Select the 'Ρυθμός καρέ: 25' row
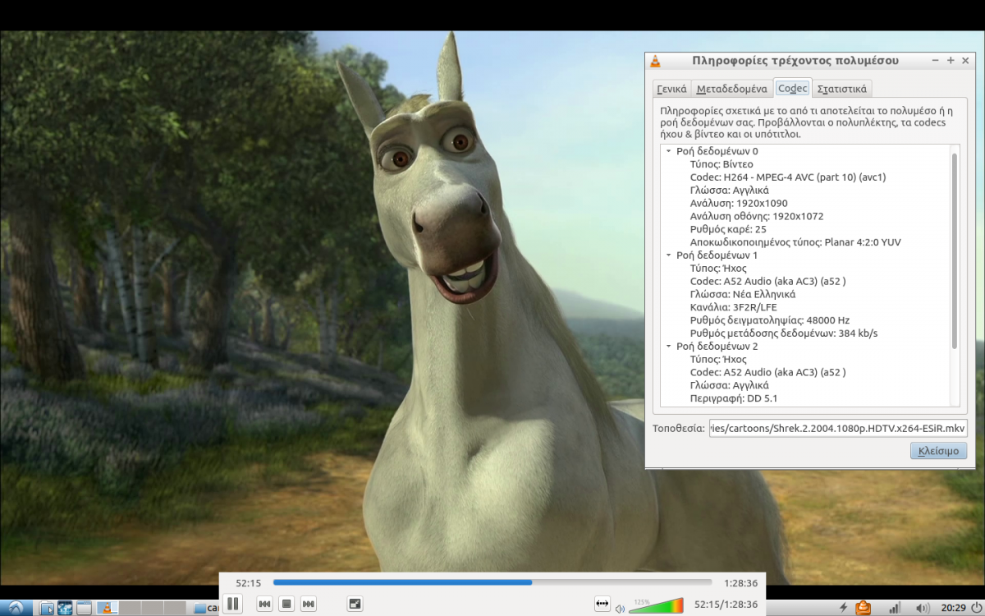 coord(728,229)
